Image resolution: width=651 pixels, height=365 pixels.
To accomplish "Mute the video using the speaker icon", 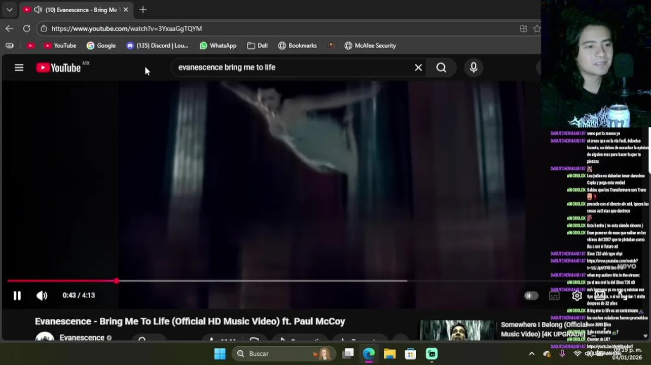I will pos(42,296).
